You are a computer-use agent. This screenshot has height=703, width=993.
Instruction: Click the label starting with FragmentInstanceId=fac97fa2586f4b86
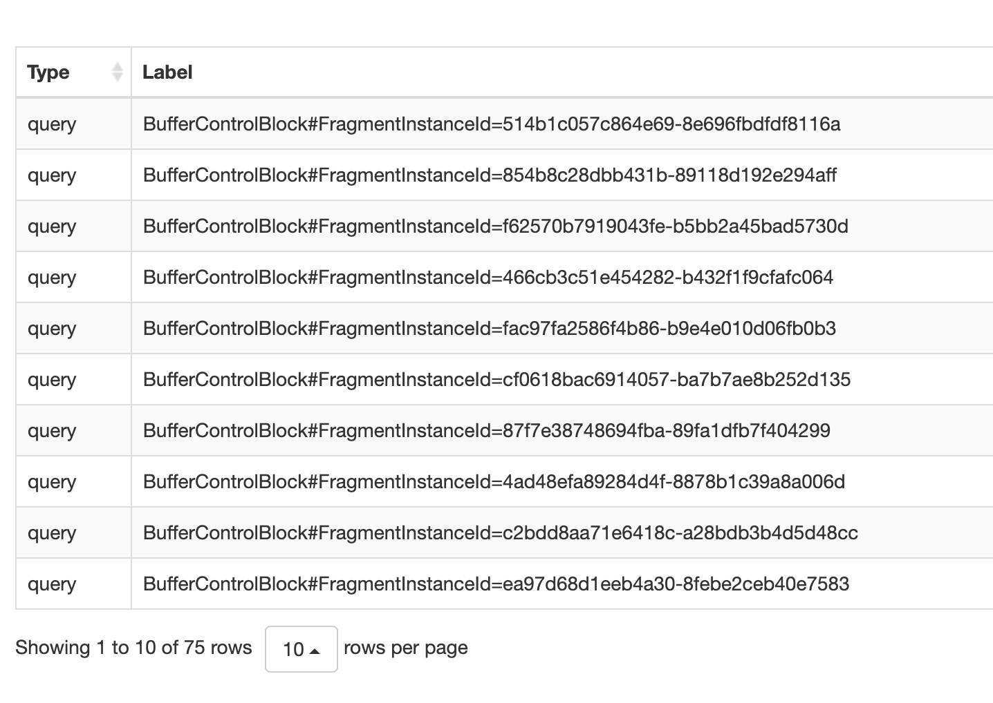pyautogui.click(x=490, y=329)
